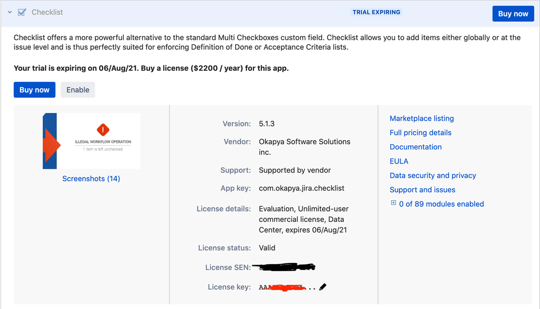
Task: Click the license details evaluation text
Action: [304, 219]
